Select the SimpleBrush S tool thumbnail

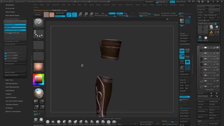tap(211, 33)
